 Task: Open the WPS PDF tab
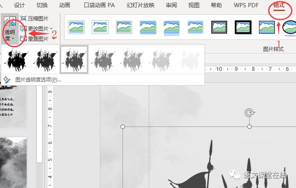pyautogui.click(x=246, y=5)
